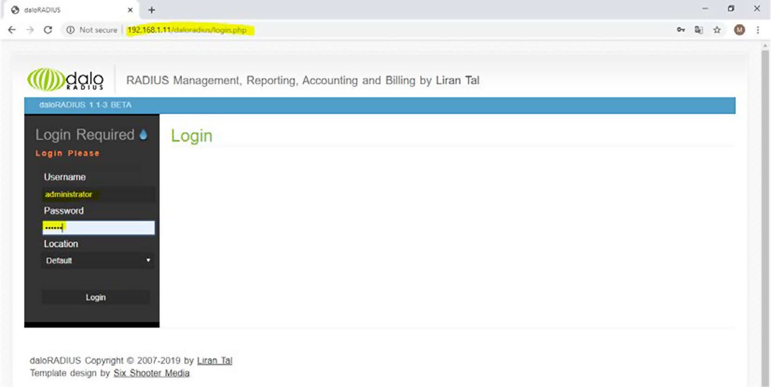771x387 pixels.
Task: Click the browser back arrow
Action: click(12, 30)
